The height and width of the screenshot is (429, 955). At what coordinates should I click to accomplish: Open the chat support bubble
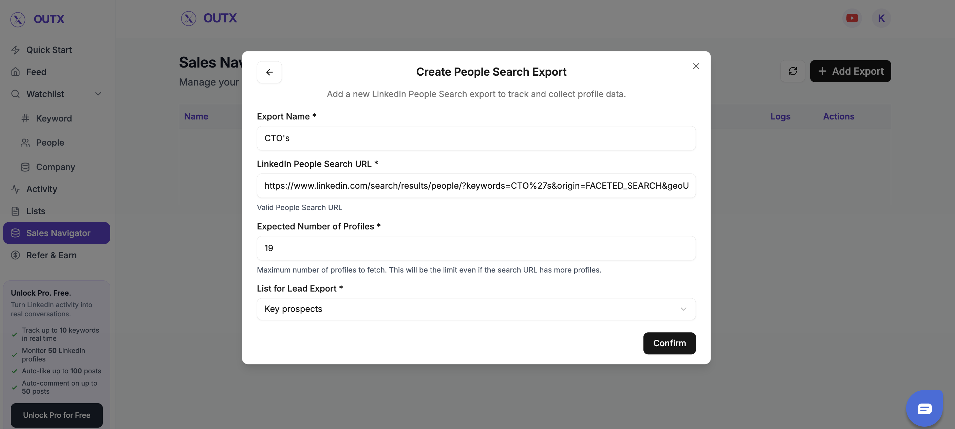[924, 408]
